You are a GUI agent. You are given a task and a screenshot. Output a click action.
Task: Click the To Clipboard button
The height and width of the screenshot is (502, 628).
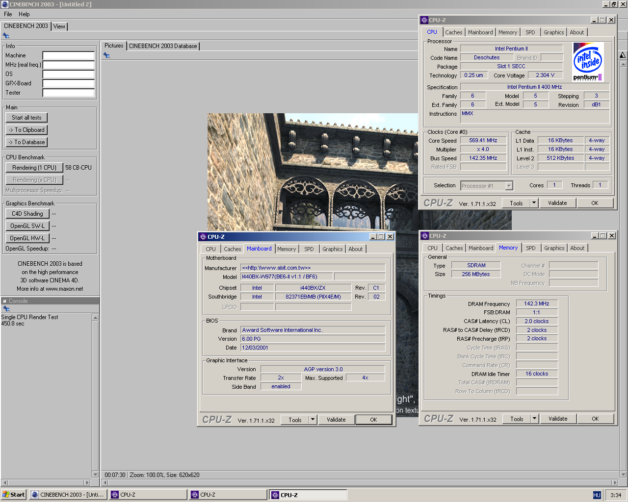pos(26,130)
